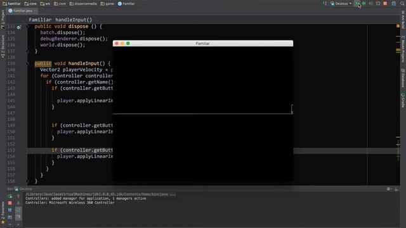Click 'world.dispose();' on line 136
Viewport: 406px width, 228px height.
(x=63, y=45)
